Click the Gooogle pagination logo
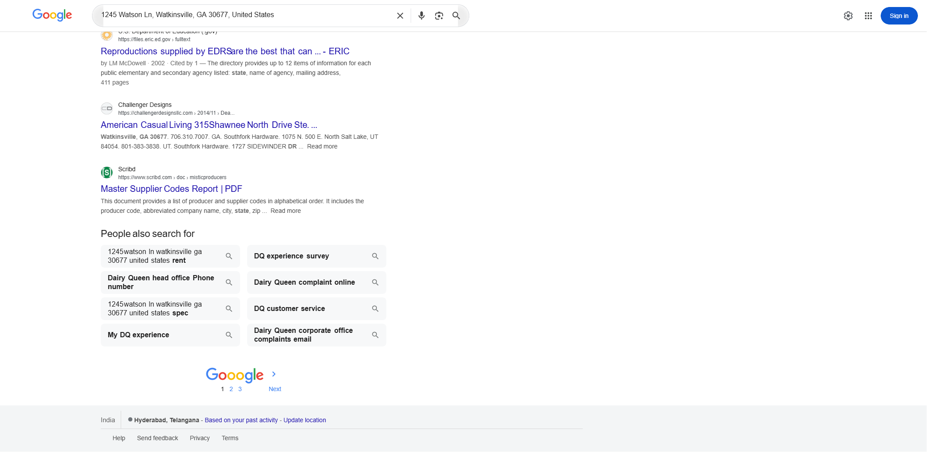The height and width of the screenshot is (452, 935). click(235, 375)
